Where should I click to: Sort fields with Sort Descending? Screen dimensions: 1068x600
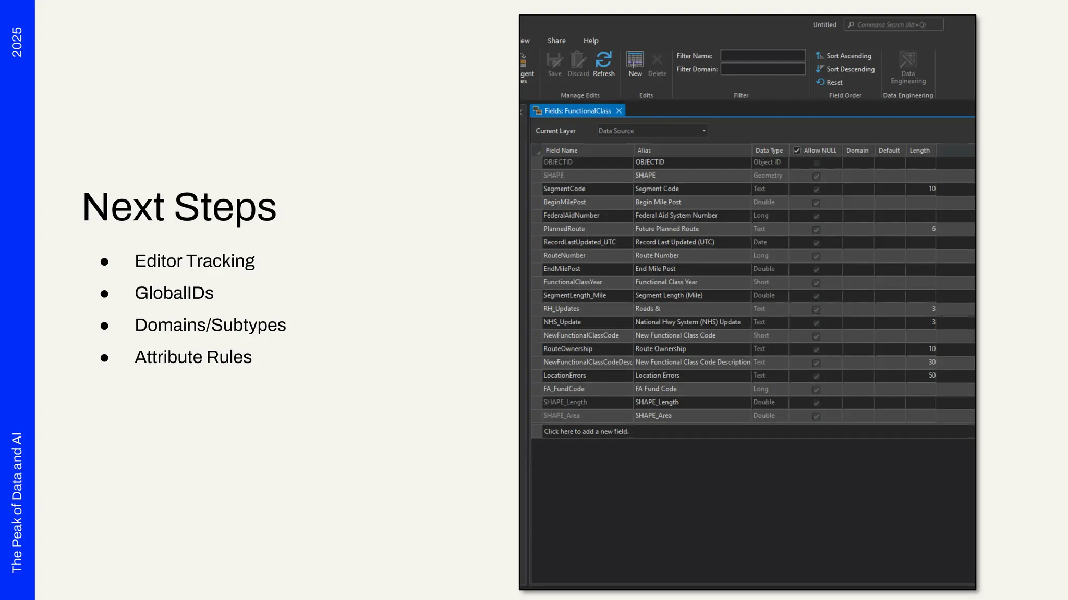845,69
